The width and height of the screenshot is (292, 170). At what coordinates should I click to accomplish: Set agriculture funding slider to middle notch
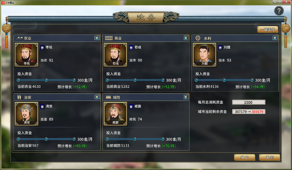tap(46, 80)
